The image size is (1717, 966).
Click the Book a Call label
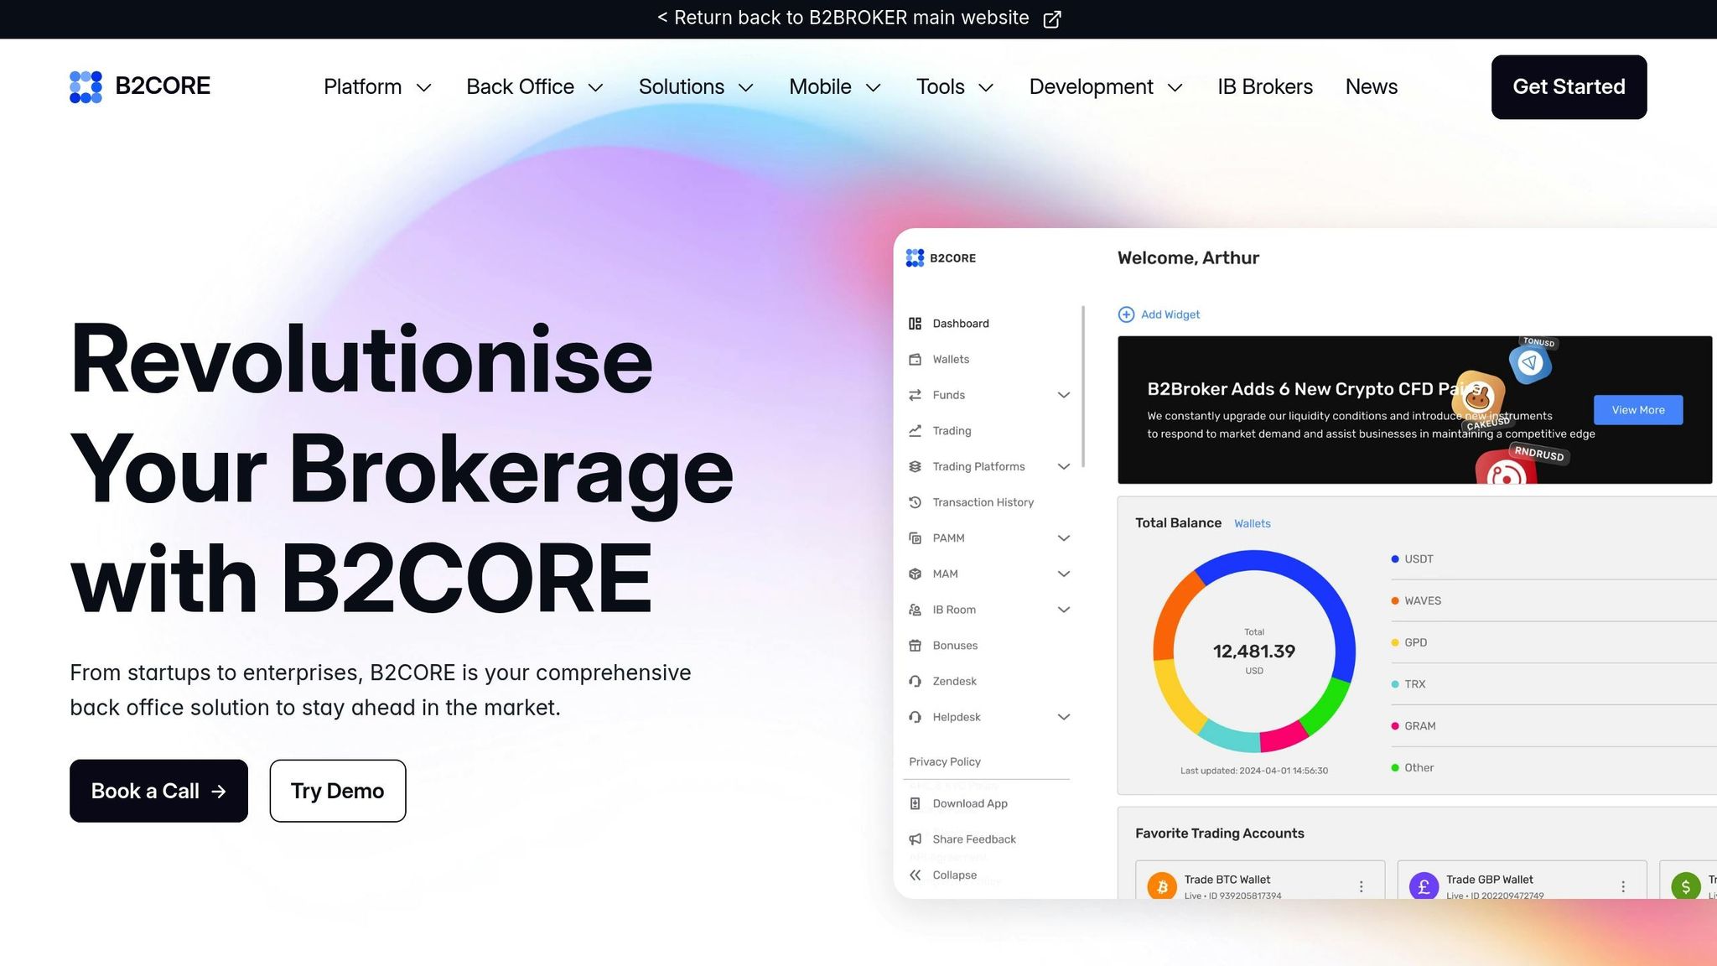pos(145,791)
